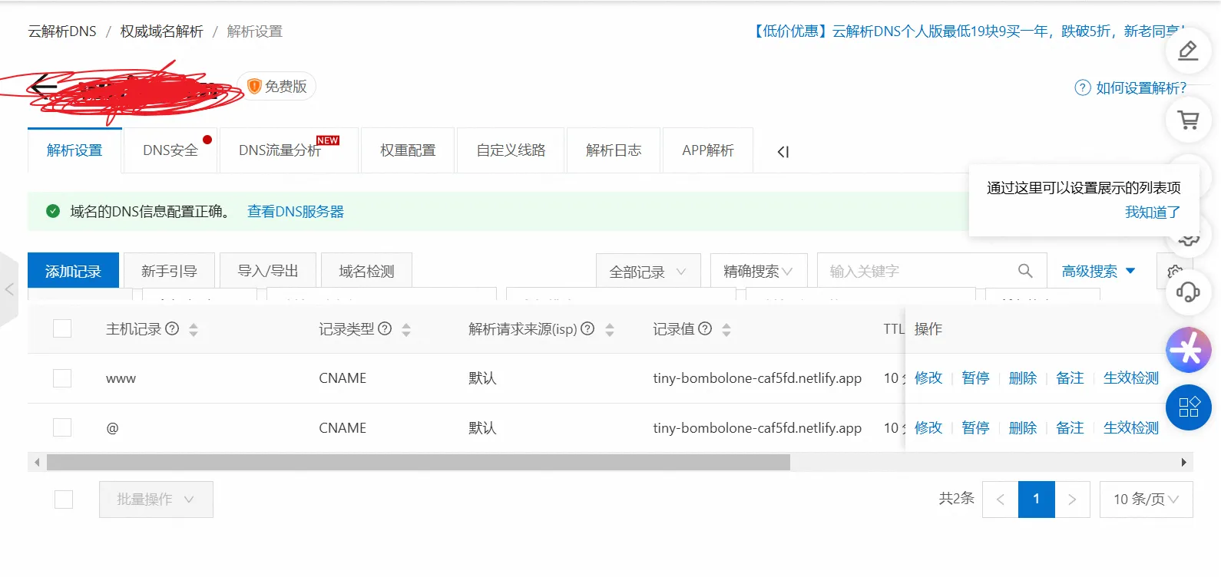Check the @ record checkbox

(x=62, y=427)
